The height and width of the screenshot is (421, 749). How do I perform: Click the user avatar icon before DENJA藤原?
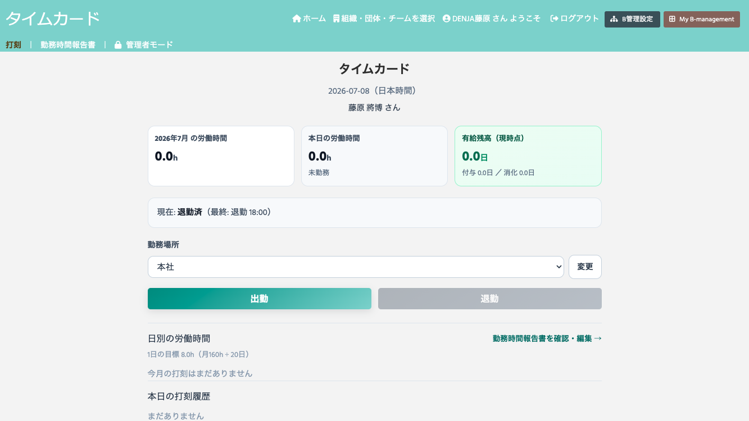(x=447, y=19)
